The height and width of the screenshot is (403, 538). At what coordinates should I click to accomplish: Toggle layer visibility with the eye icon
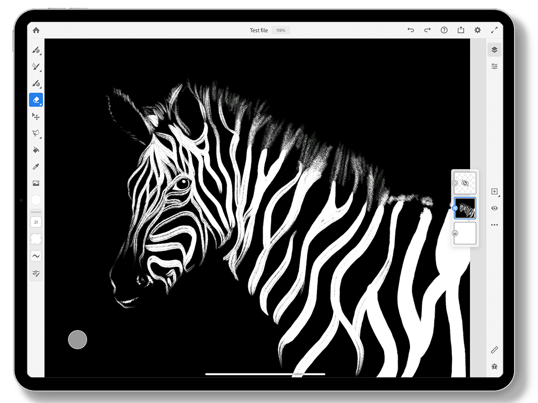point(494,208)
